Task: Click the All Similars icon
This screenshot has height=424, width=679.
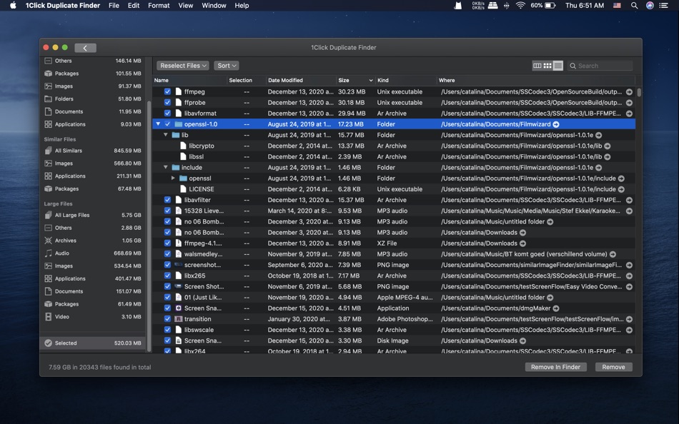Action: pyautogui.click(x=48, y=151)
